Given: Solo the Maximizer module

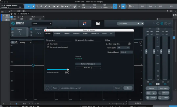Looking at the screenshot, I should click(31, 32).
